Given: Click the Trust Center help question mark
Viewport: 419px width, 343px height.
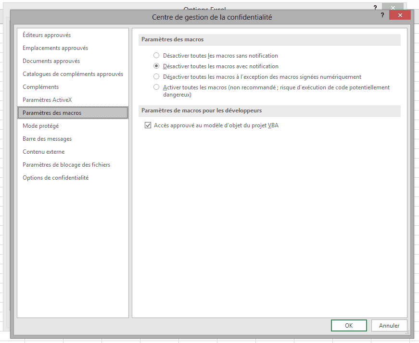Looking at the screenshot, I should point(382,15).
